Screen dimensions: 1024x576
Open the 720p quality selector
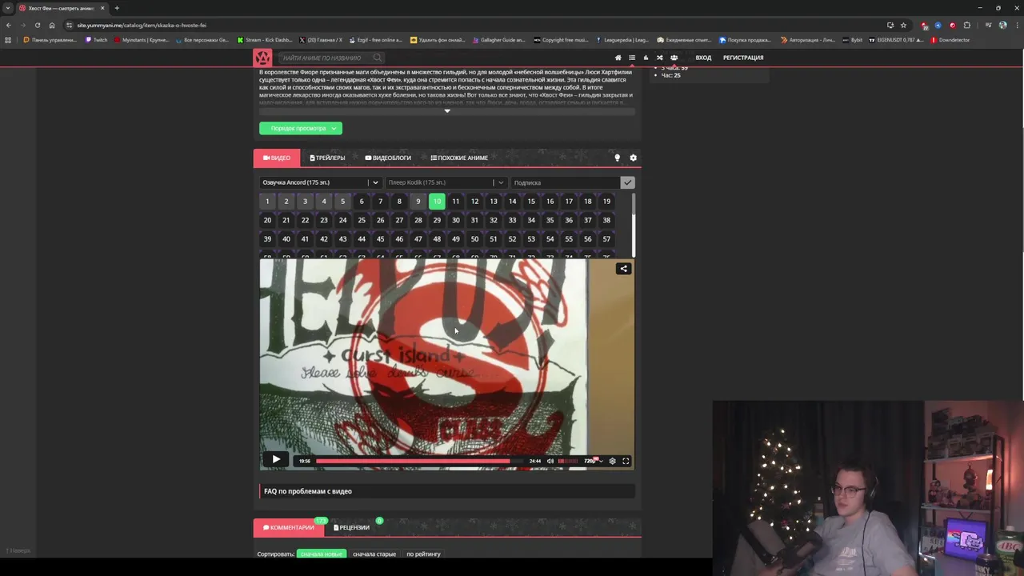point(593,461)
